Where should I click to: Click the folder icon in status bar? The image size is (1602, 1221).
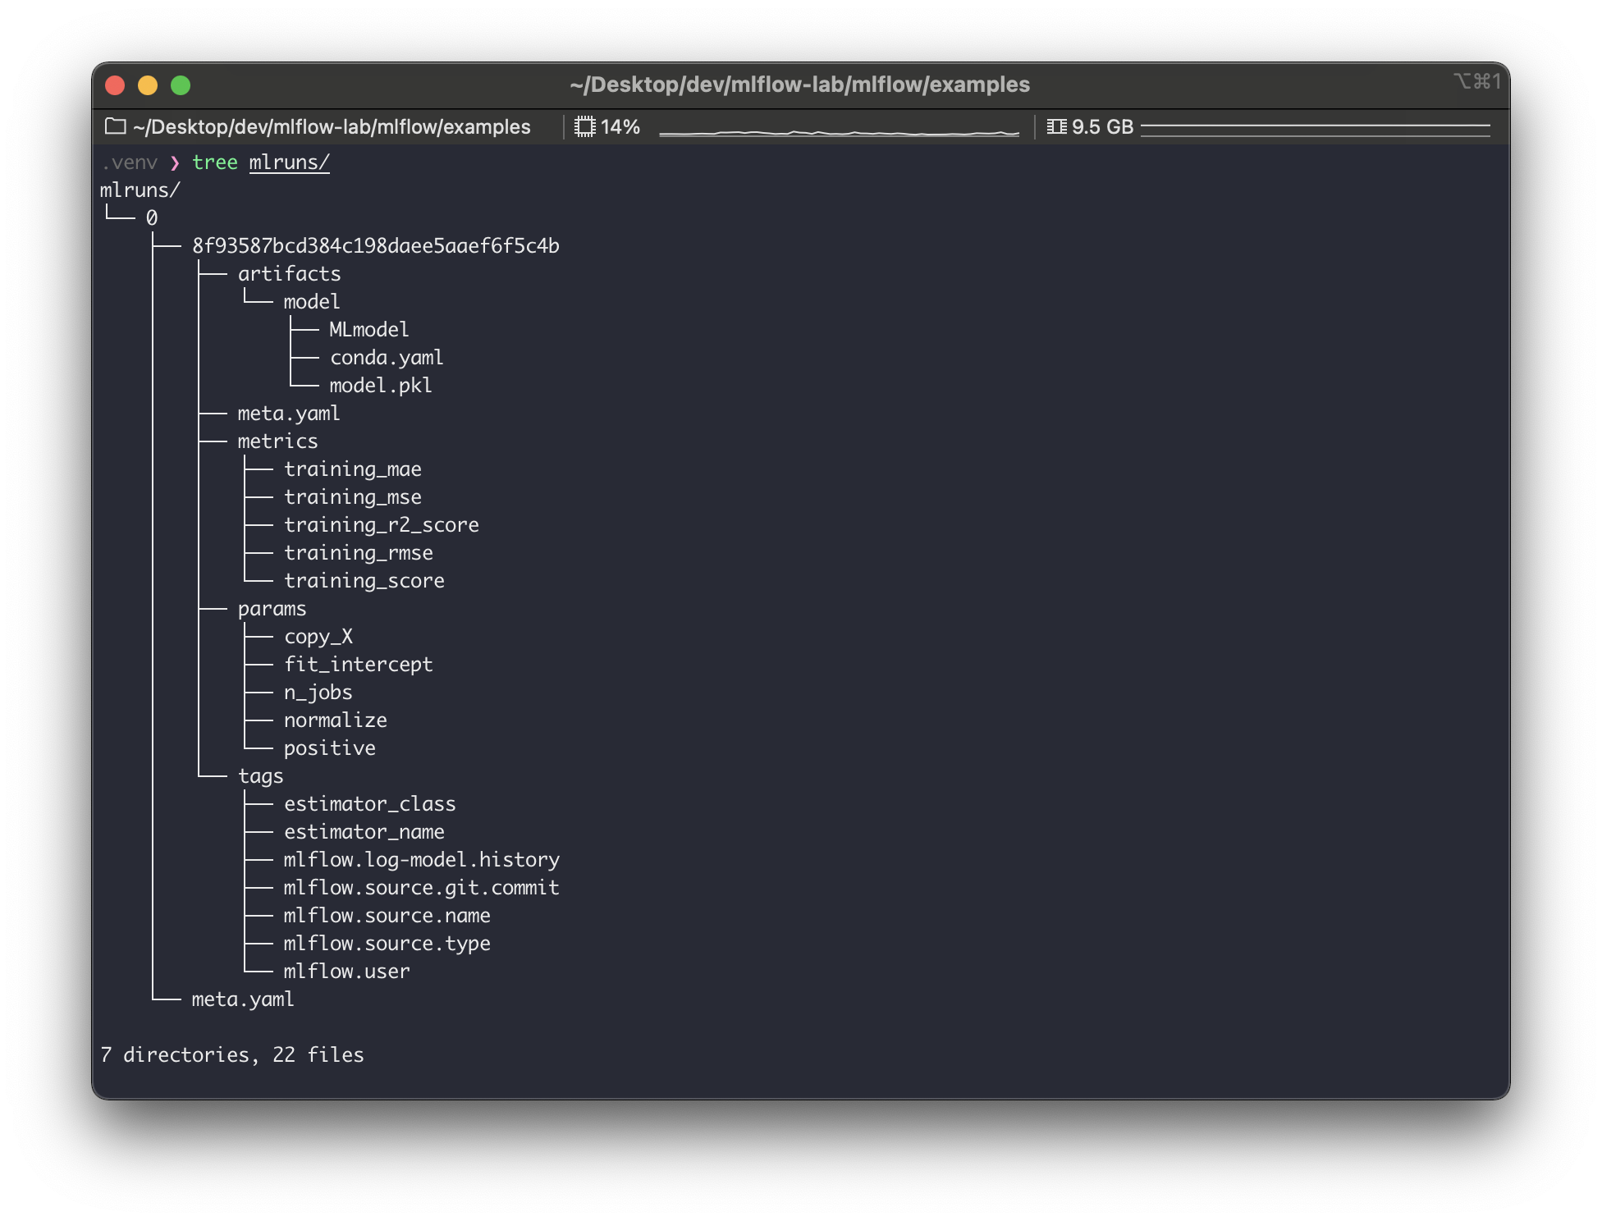pyautogui.click(x=116, y=126)
